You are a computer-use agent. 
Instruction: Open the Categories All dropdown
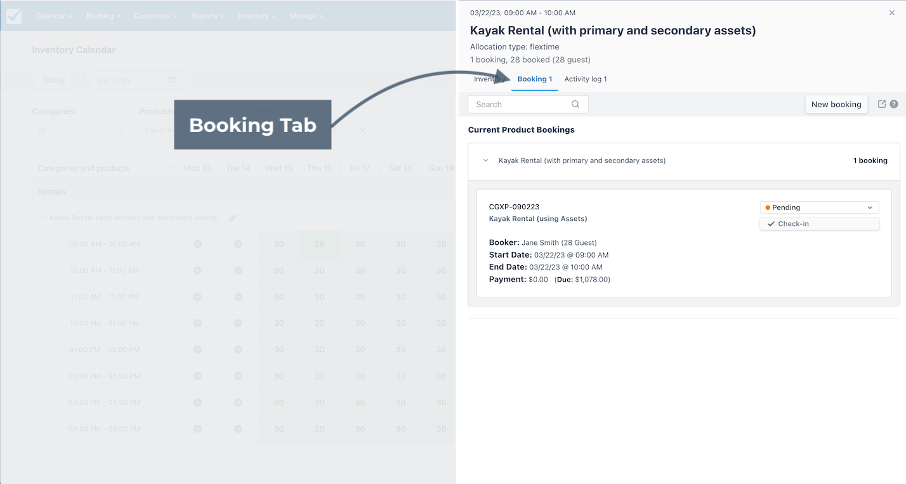[x=81, y=130]
